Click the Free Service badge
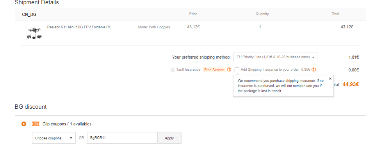Image resolution: width=374 pixels, height=146 pixels. coord(214,70)
